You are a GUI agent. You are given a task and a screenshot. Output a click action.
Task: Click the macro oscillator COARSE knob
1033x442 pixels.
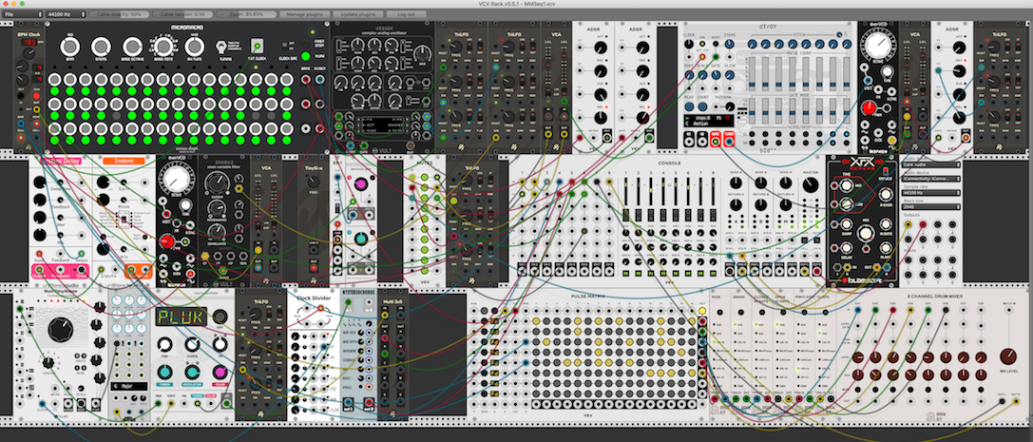(x=192, y=344)
